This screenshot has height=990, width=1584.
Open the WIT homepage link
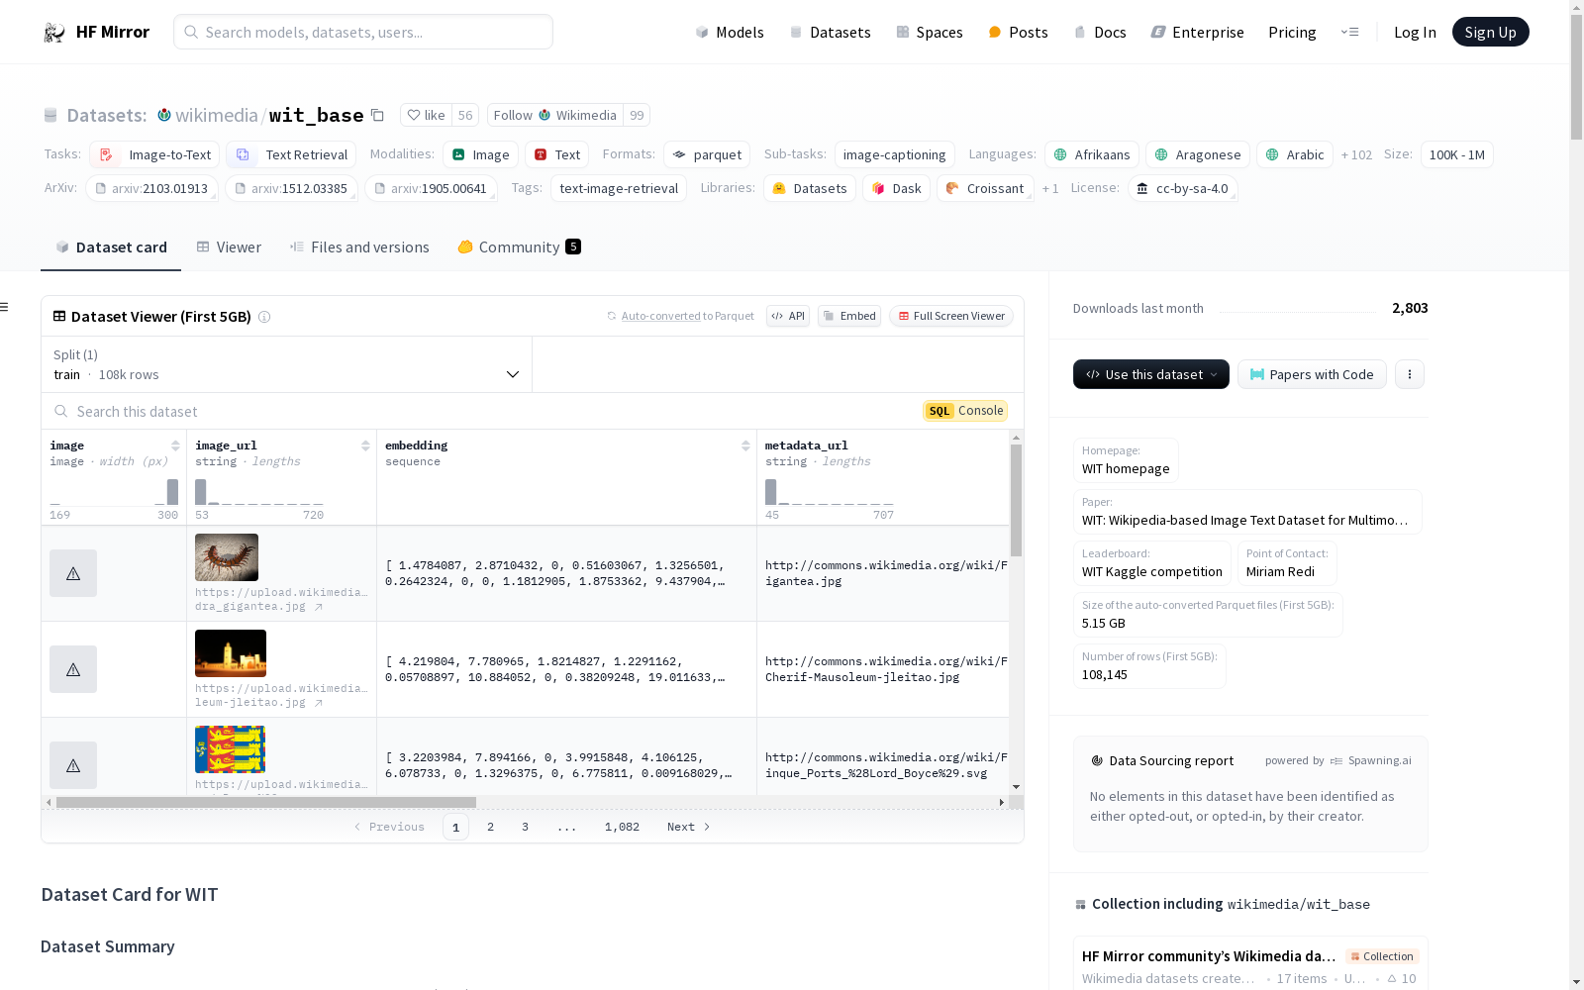[x=1126, y=469]
